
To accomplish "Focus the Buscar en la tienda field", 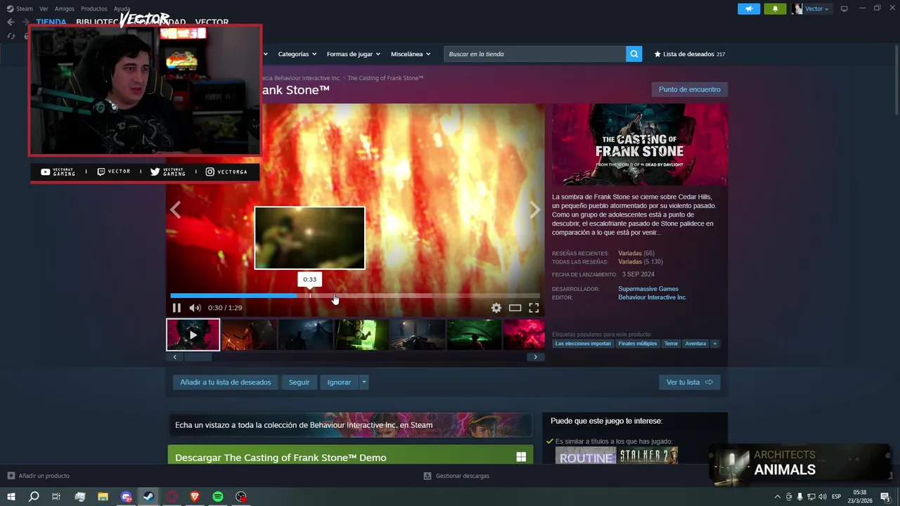I will coord(535,54).
